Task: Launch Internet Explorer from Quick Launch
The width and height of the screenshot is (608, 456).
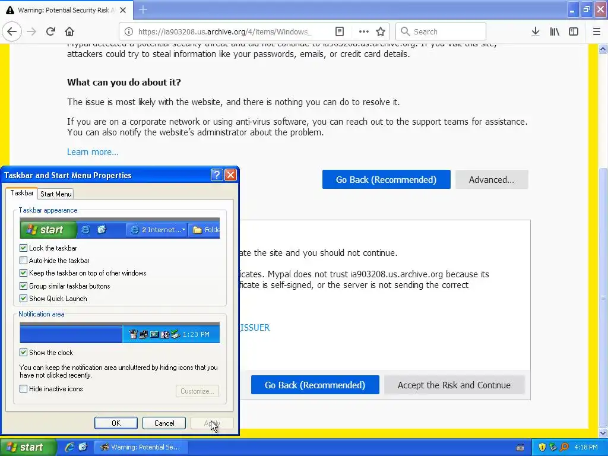Action: [x=69, y=447]
